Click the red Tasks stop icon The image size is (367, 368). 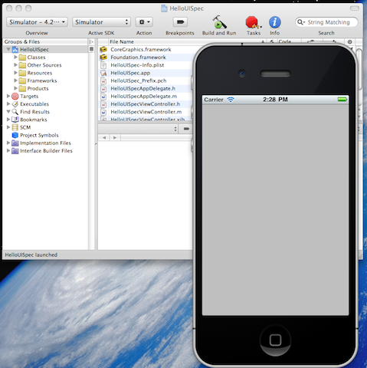[253, 22]
